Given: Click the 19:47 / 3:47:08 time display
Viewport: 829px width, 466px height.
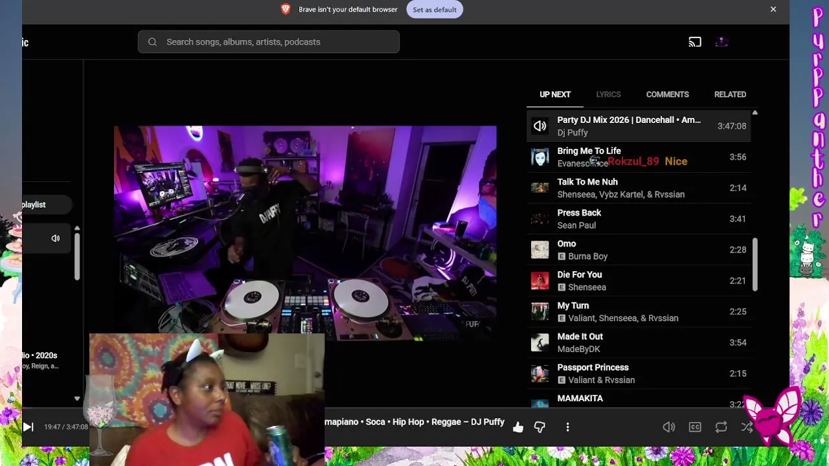Looking at the screenshot, I should click(x=66, y=427).
